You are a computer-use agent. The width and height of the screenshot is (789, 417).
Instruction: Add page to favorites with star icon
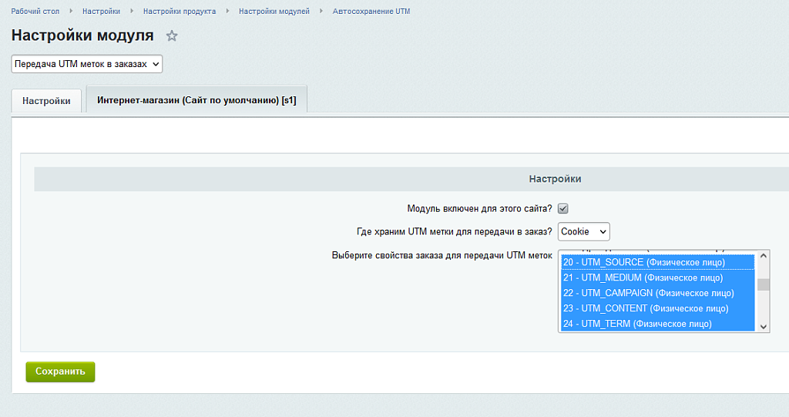coord(172,36)
